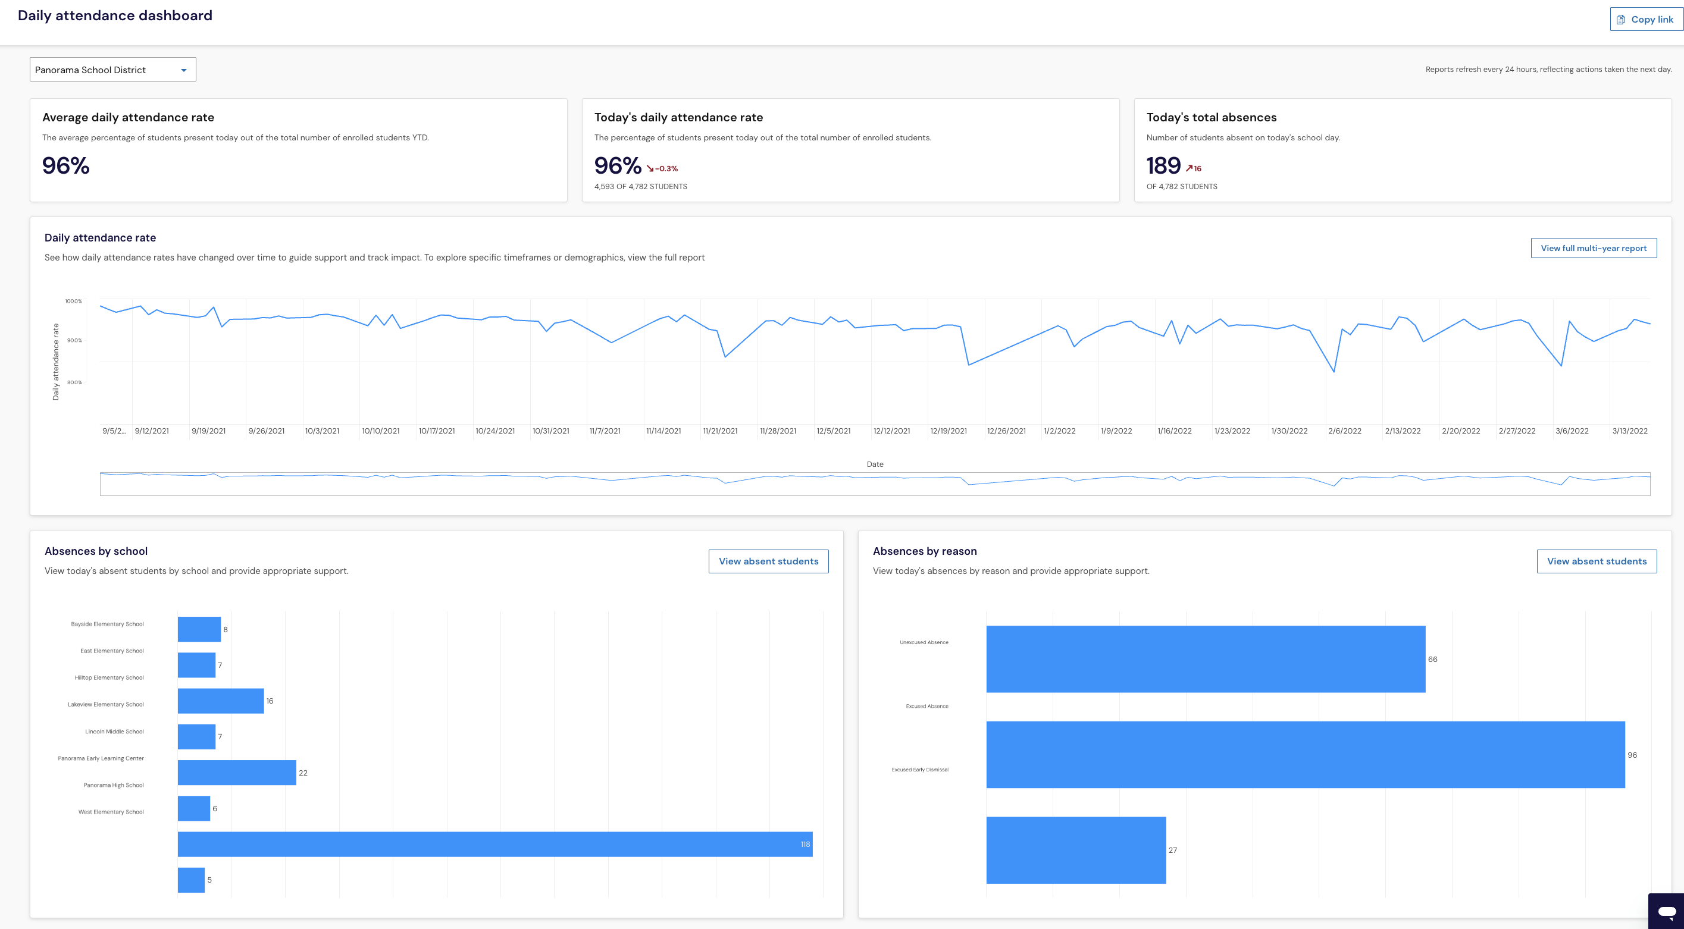Click View absent students under Absences by reason
The height and width of the screenshot is (929, 1684).
point(1597,561)
